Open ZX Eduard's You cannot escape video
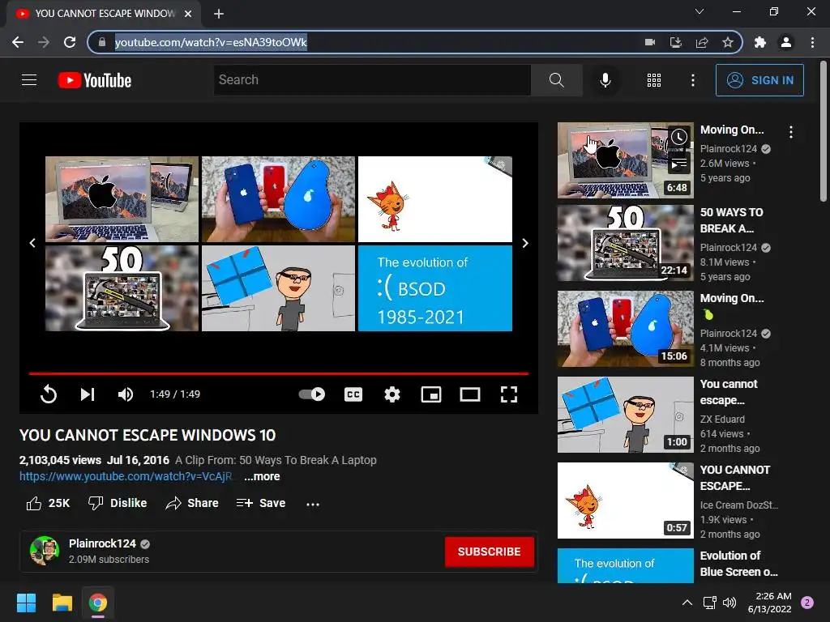The image size is (830, 622). pyautogui.click(x=625, y=415)
